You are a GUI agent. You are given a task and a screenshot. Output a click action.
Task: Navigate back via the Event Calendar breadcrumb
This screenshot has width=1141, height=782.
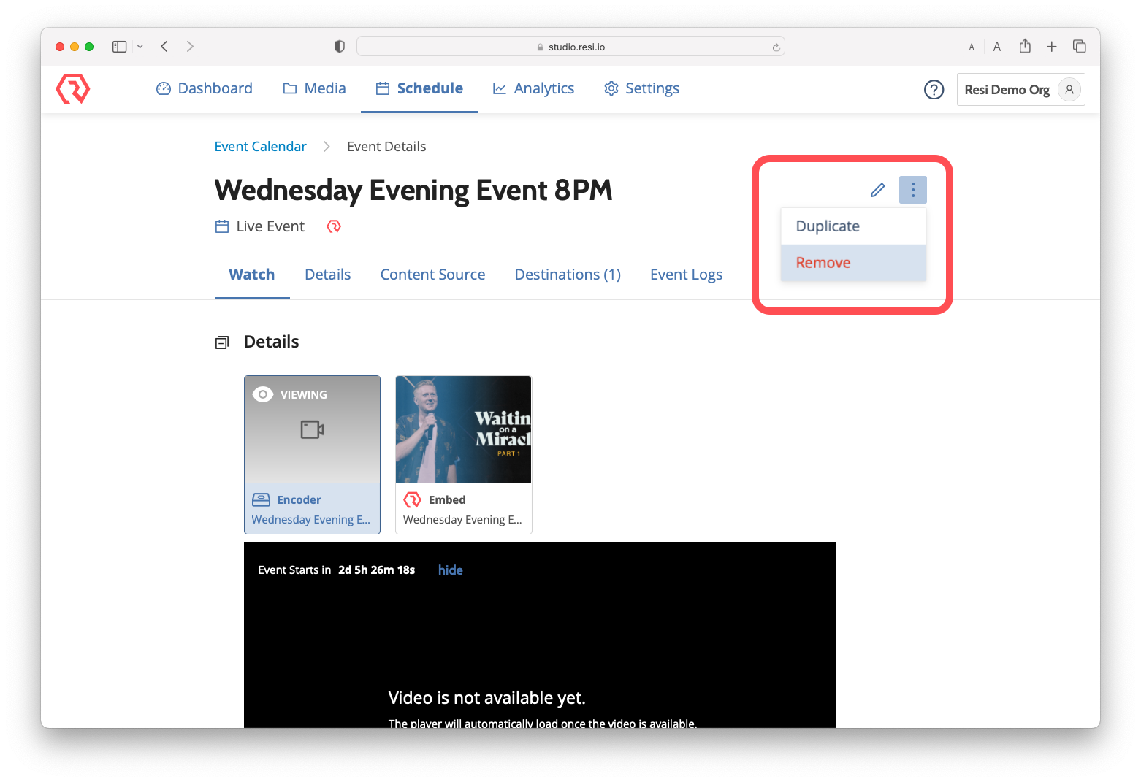point(260,146)
